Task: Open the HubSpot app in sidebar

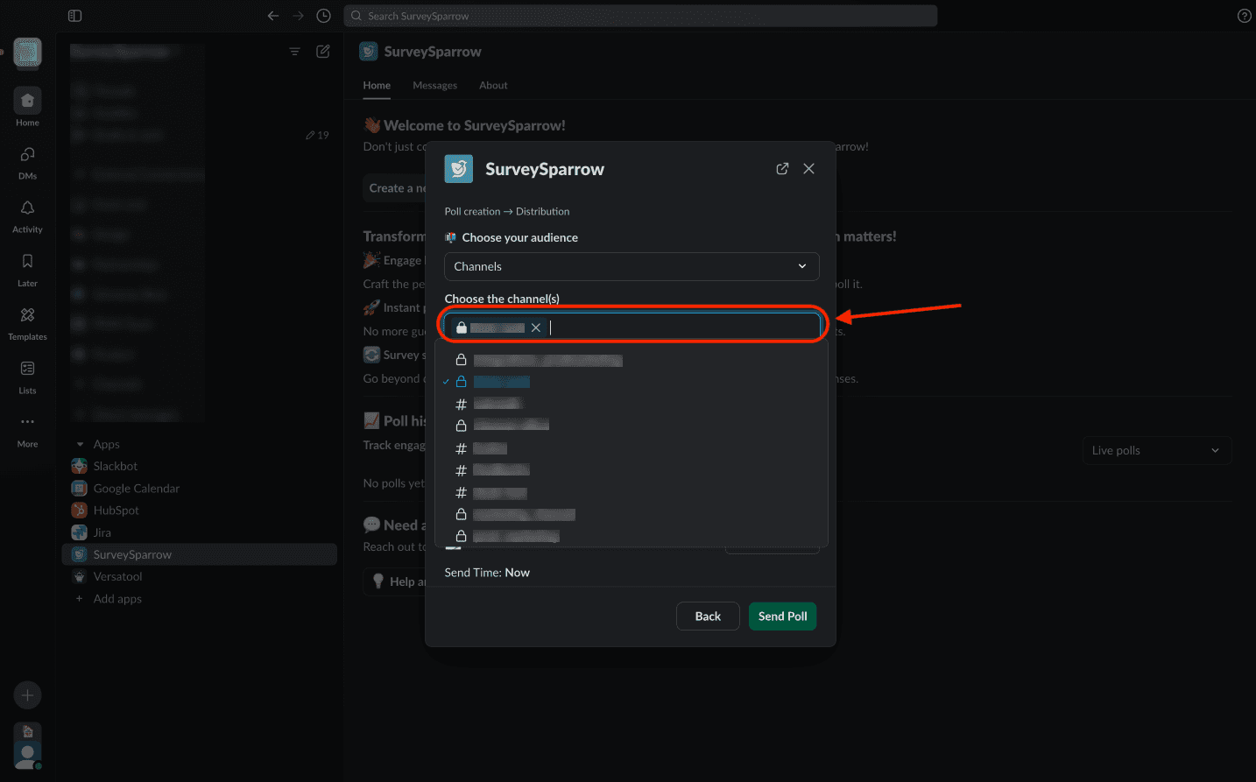Action: pos(116,511)
